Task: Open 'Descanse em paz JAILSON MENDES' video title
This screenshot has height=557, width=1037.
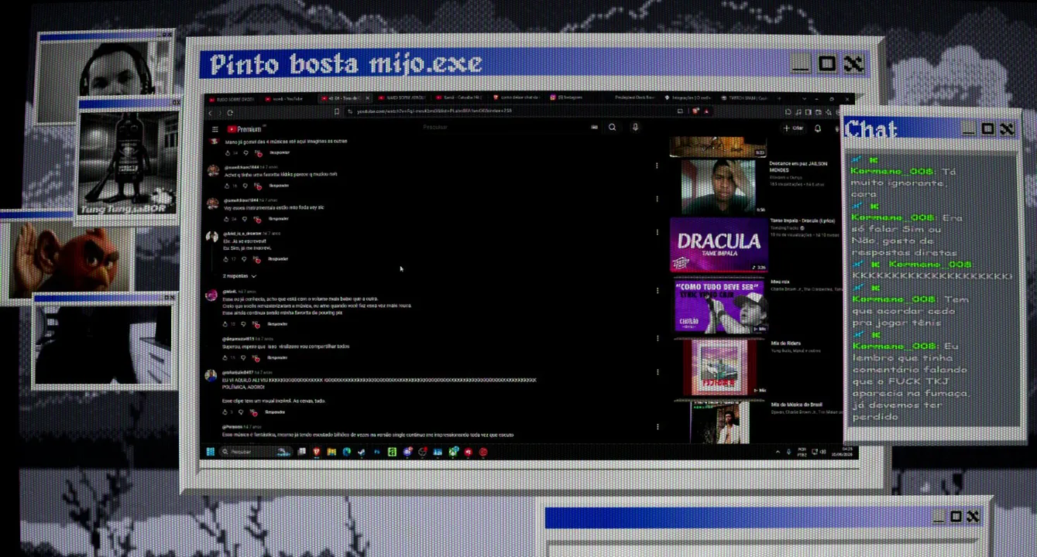Action: [x=799, y=167]
